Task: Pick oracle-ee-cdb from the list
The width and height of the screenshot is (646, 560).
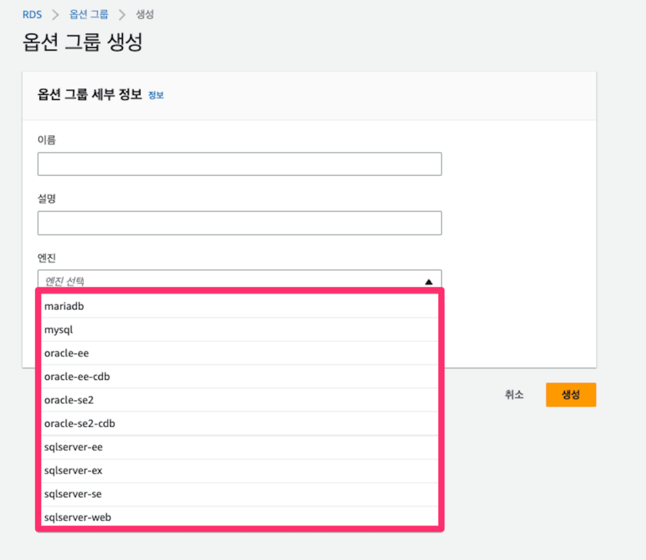Action: click(240, 376)
